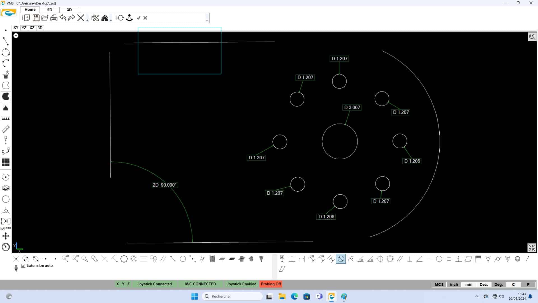Click the print icon

pyautogui.click(x=54, y=18)
